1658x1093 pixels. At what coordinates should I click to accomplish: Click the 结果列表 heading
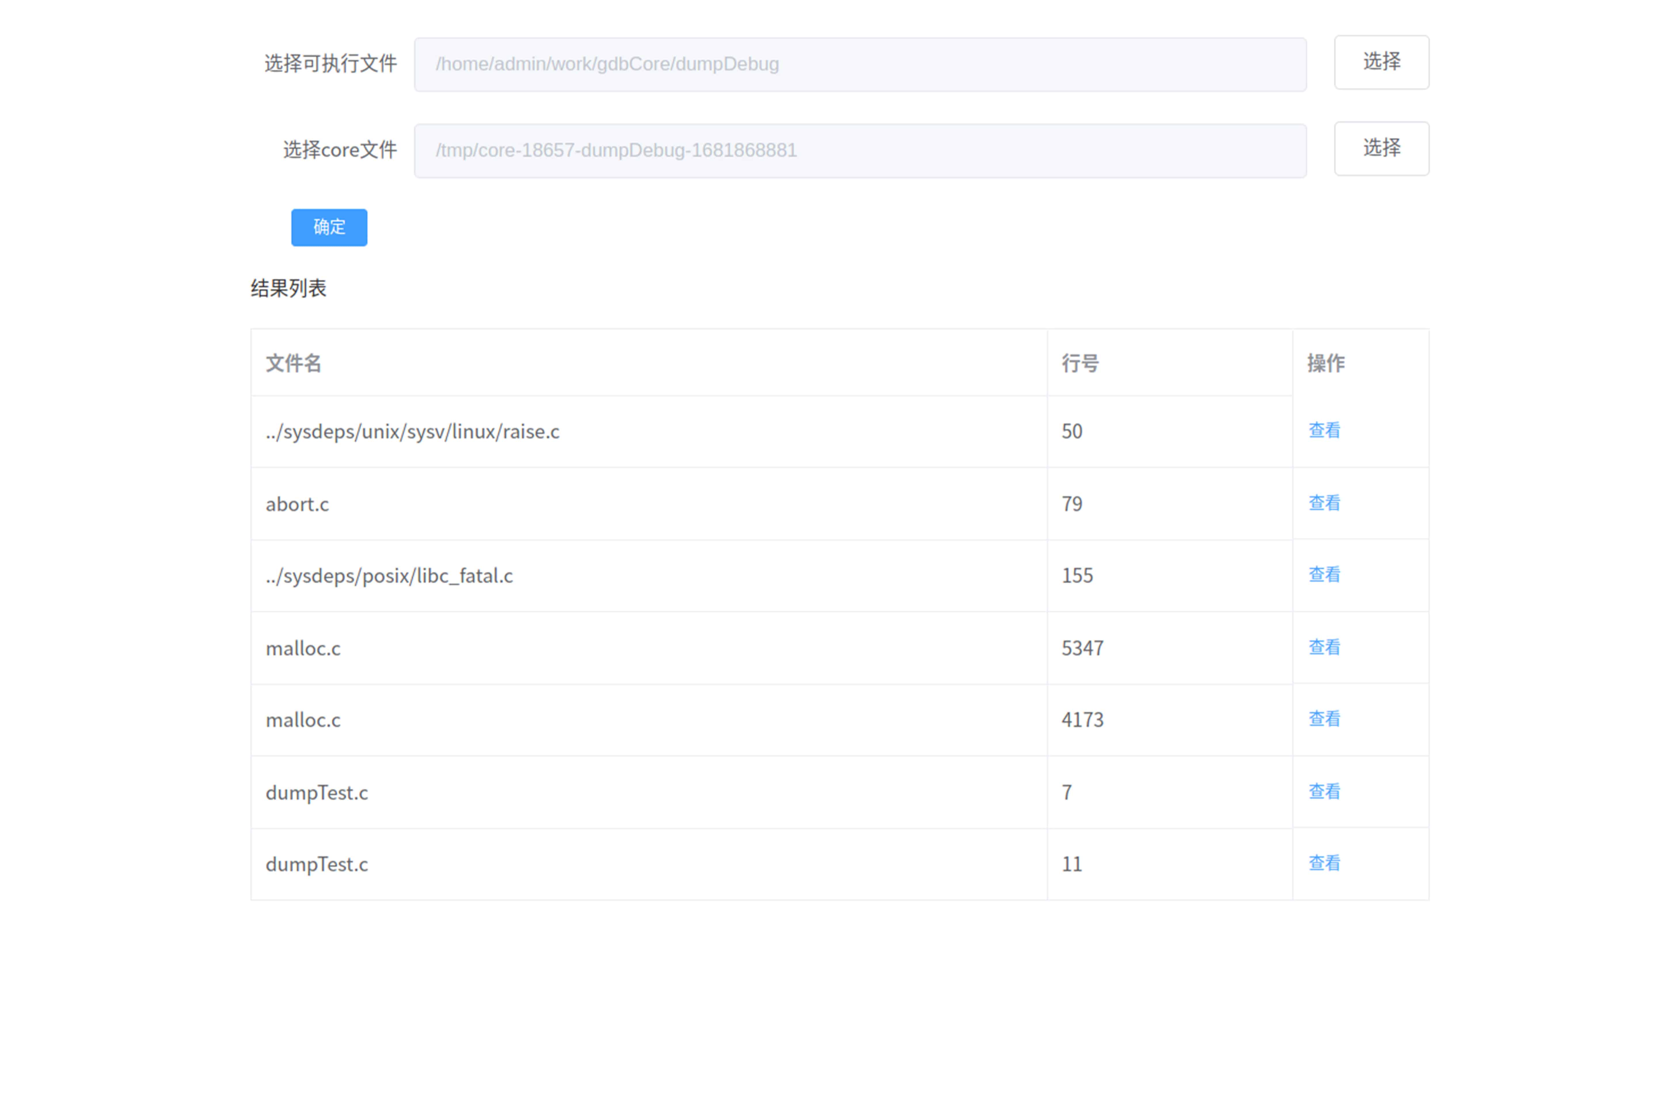[288, 288]
